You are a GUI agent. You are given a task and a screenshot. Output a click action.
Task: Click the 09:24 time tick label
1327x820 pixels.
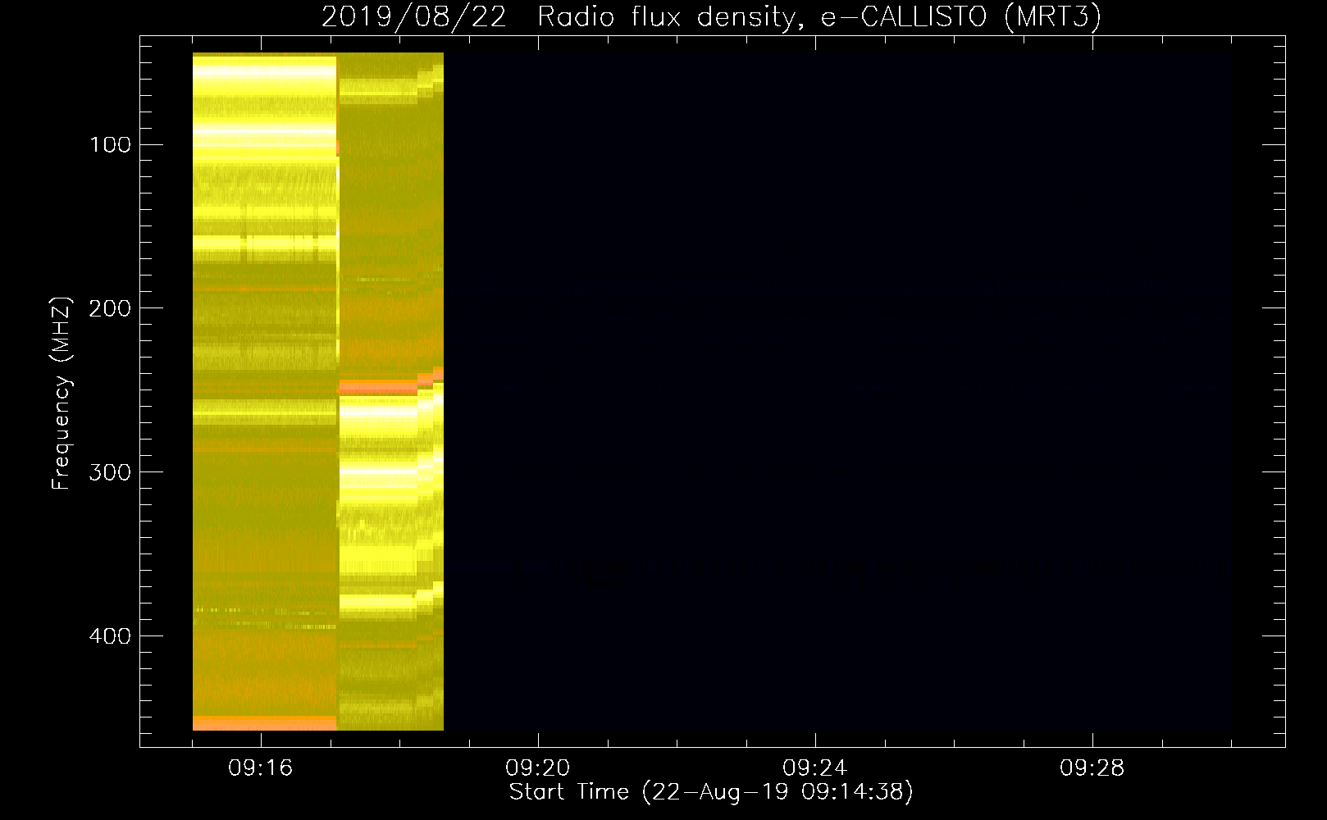click(x=815, y=768)
